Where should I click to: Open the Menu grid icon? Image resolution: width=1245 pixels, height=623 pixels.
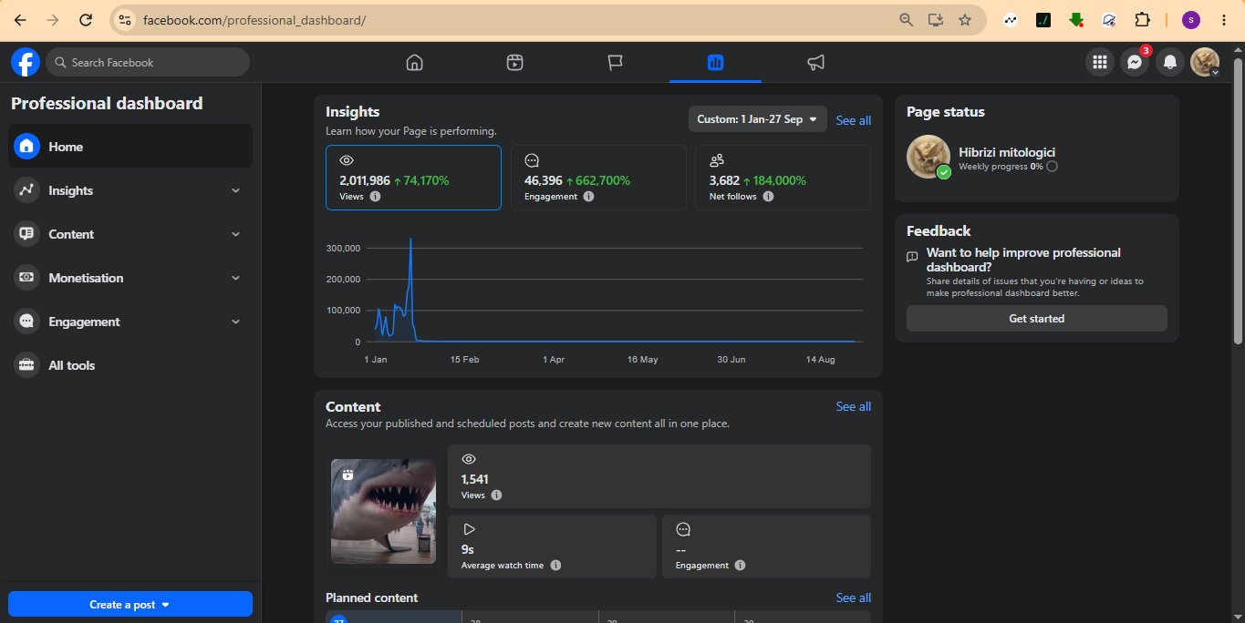(1100, 62)
